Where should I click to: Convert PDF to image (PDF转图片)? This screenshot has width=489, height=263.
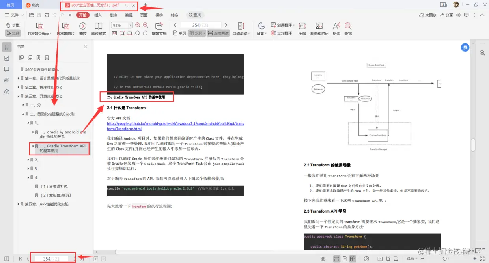(x=65, y=29)
